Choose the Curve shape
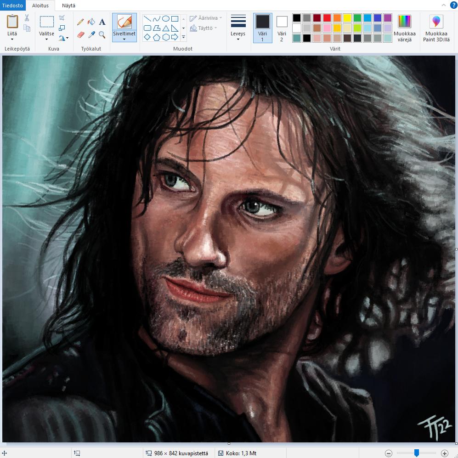458x458 pixels. coord(157,19)
